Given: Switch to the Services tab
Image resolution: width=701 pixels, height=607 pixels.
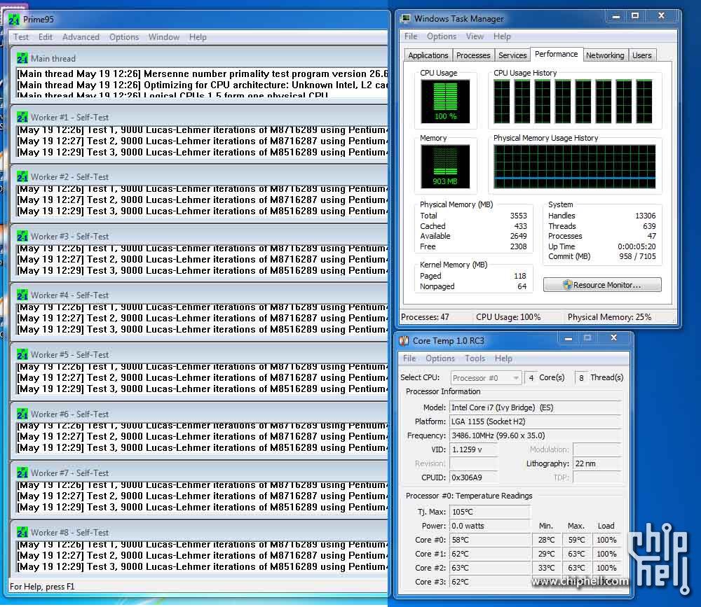Looking at the screenshot, I should (512, 55).
